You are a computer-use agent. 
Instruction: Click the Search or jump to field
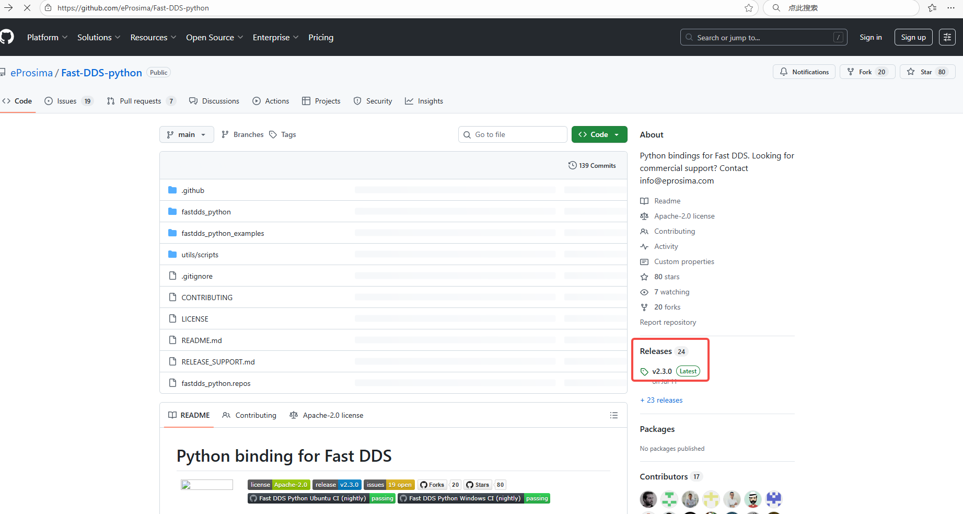[x=763, y=37]
